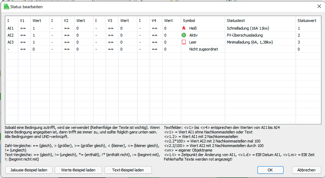Click Text-Beispiel laden button
The width and height of the screenshot is (325, 178).
coord(128,170)
